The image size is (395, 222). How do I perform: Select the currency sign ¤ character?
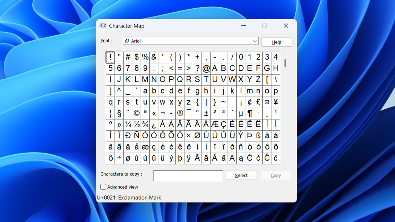(x=267, y=102)
